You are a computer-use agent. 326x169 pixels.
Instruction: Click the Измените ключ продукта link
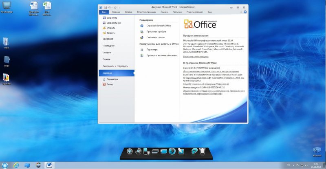(196, 57)
